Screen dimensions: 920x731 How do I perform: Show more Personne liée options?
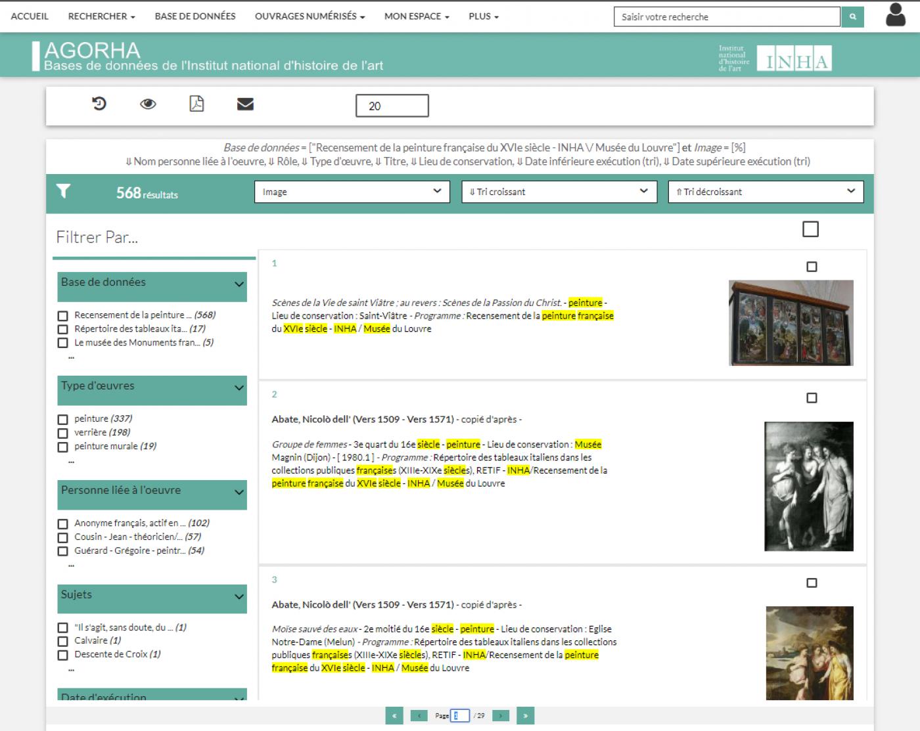point(71,565)
